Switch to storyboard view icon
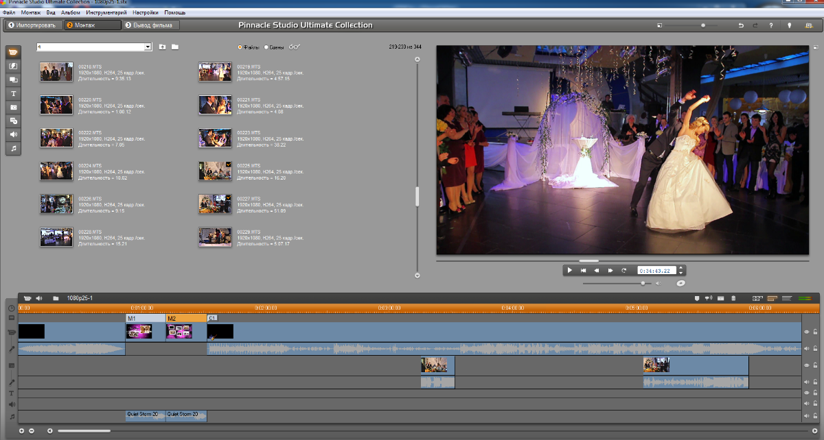This screenshot has width=824, height=440. click(x=758, y=298)
